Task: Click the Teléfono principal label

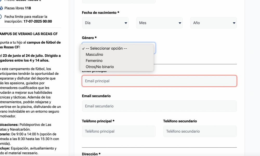Action: pyautogui.click(x=98, y=121)
